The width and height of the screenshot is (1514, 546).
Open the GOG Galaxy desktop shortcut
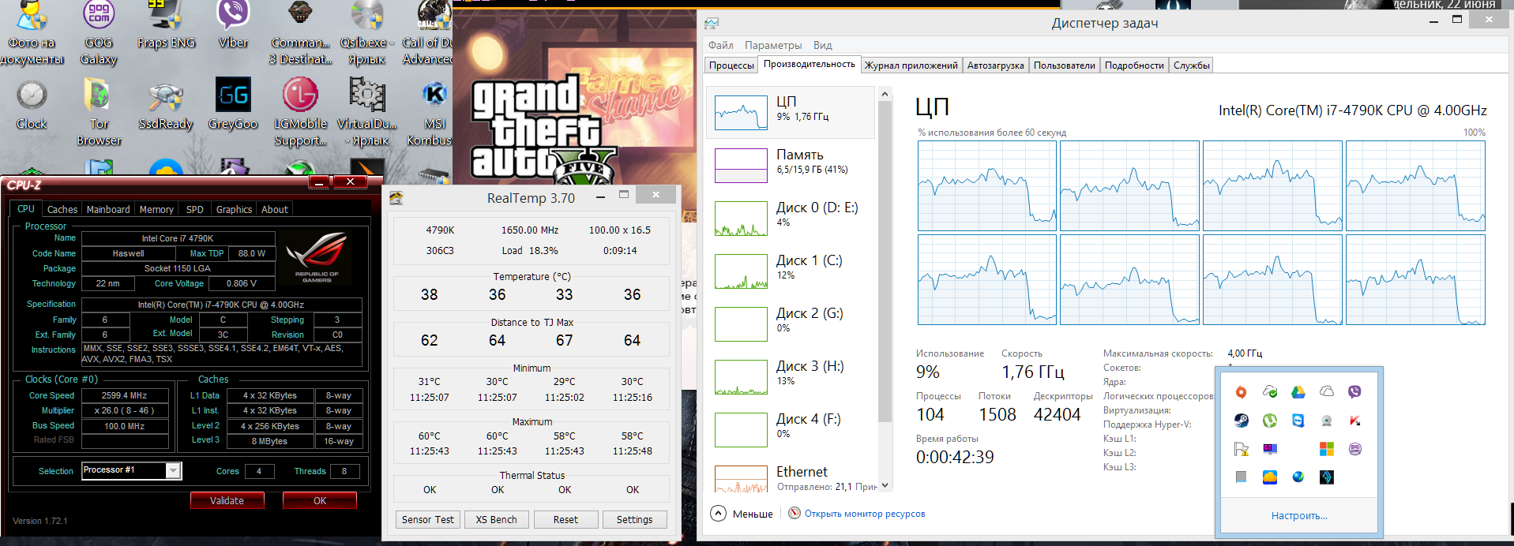pos(99,34)
